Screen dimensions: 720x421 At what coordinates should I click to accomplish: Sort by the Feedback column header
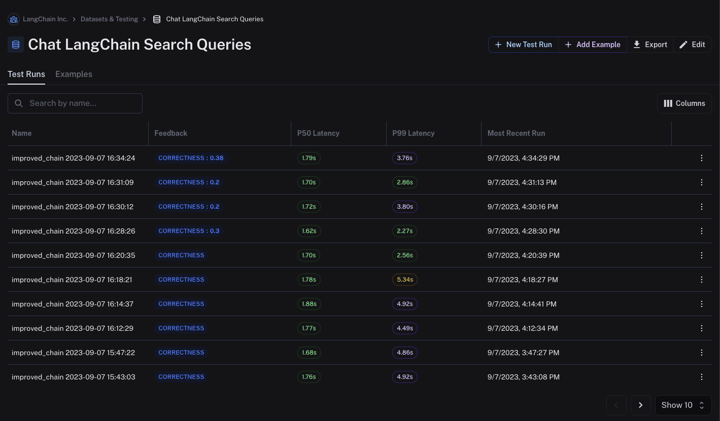click(171, 133)
